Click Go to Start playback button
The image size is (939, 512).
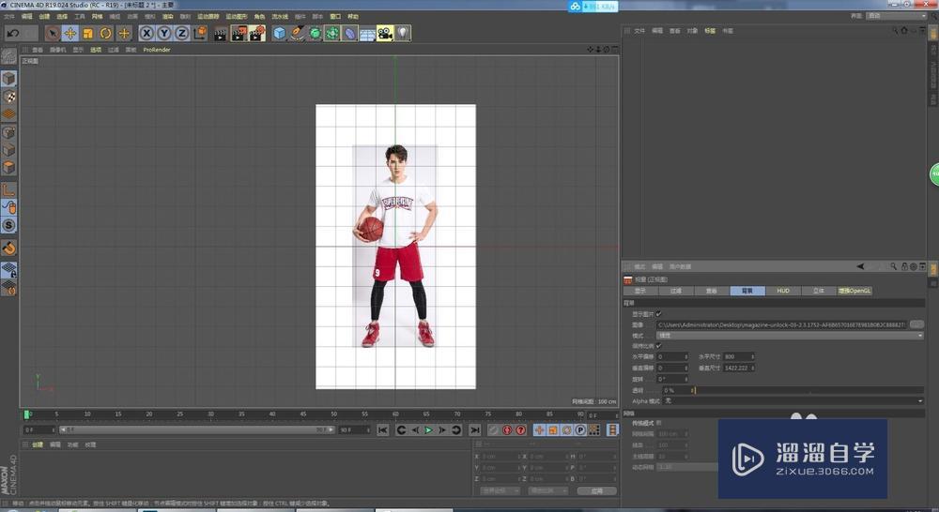coord(383,430)
